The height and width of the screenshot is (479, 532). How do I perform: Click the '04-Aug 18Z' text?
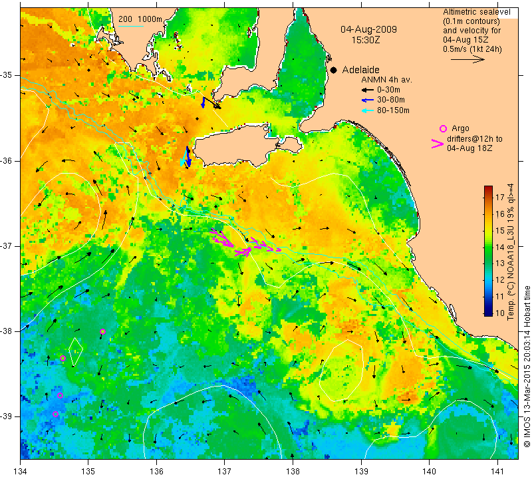click(x=469, y=148)
